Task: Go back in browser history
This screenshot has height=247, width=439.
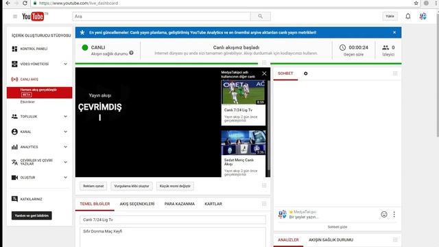Action: click(8, 3)
